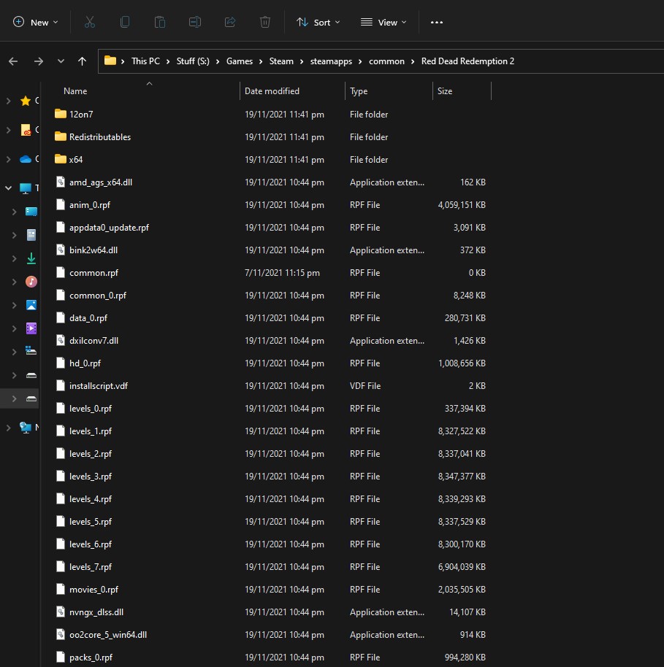Go back with the left arrow
The image size is (664, 667).
[13, 61]
